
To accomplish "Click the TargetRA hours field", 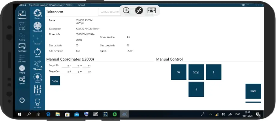I will pyautogui.click(x=67, y=66).
